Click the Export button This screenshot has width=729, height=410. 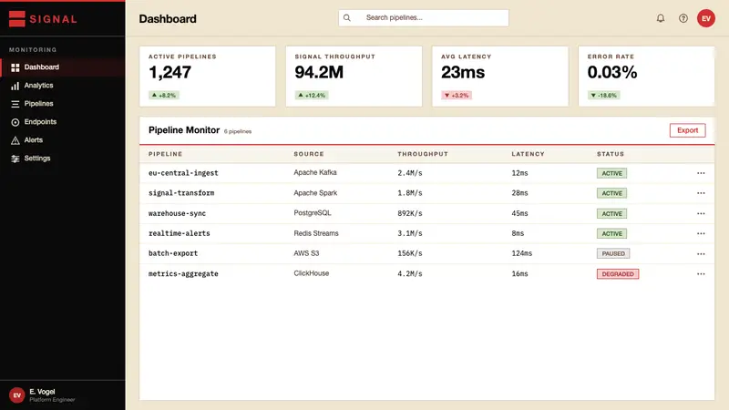pyautogui.click(x=687, y=130)
